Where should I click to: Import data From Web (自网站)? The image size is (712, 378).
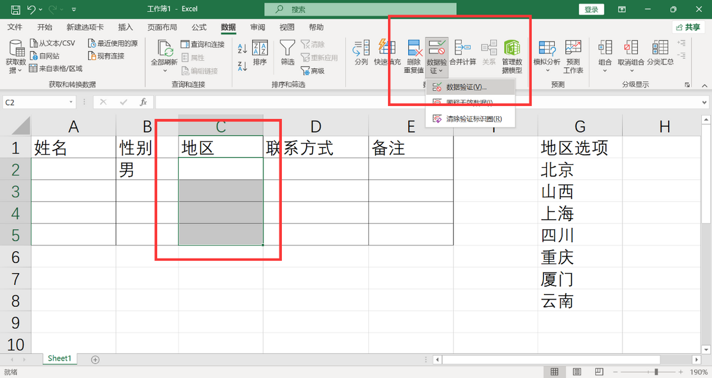pos(45,56)
